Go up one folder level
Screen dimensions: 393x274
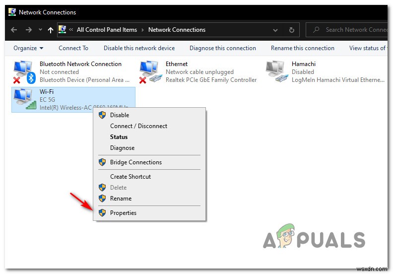(x=51, y=30)
